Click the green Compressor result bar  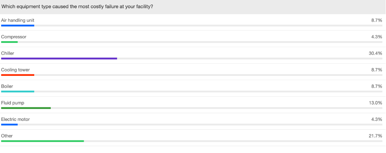9,42
